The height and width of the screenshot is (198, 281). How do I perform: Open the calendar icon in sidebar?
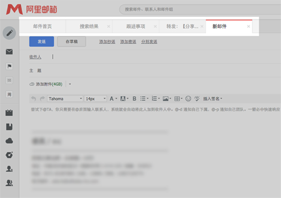[9, 113]
